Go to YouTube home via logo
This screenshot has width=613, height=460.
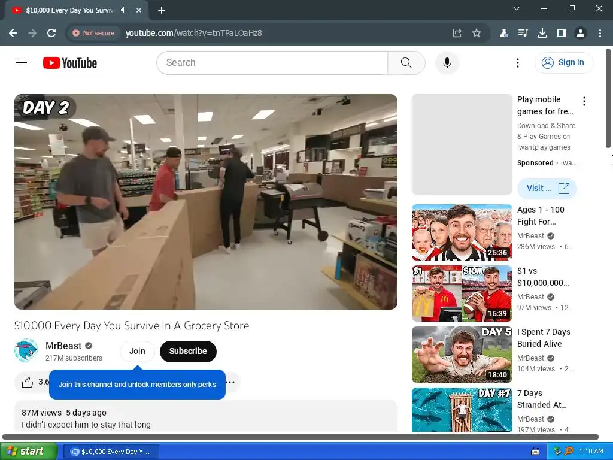pyautogui.click(x=70, y=63)
